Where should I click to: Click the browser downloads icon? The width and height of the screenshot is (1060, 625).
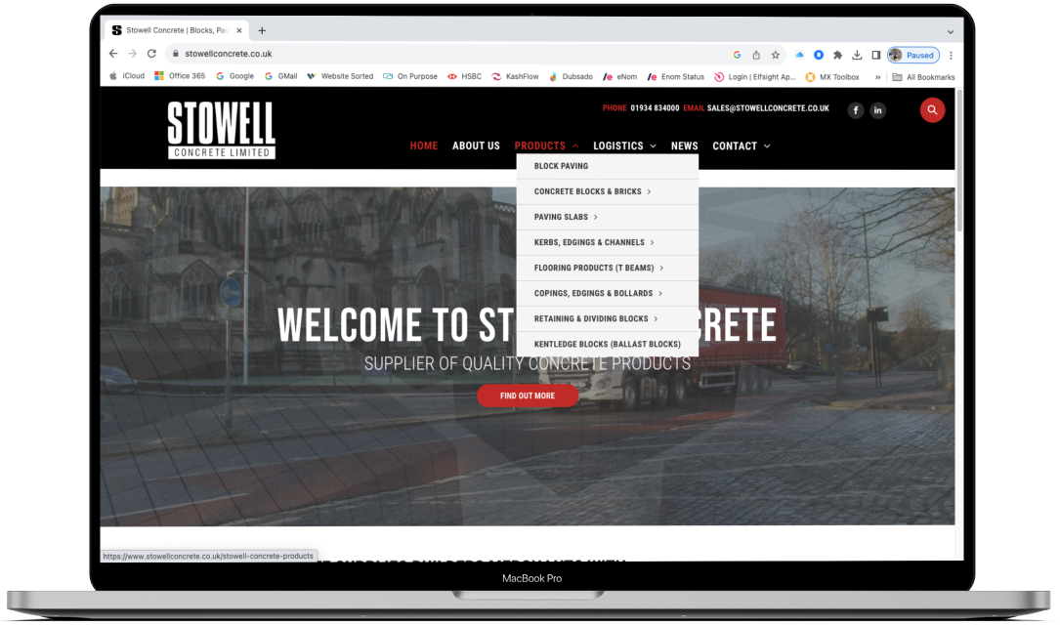(x=856, y=55)
